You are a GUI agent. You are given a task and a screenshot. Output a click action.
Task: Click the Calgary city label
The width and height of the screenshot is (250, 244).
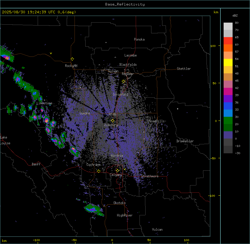click(x=116, y=175)
